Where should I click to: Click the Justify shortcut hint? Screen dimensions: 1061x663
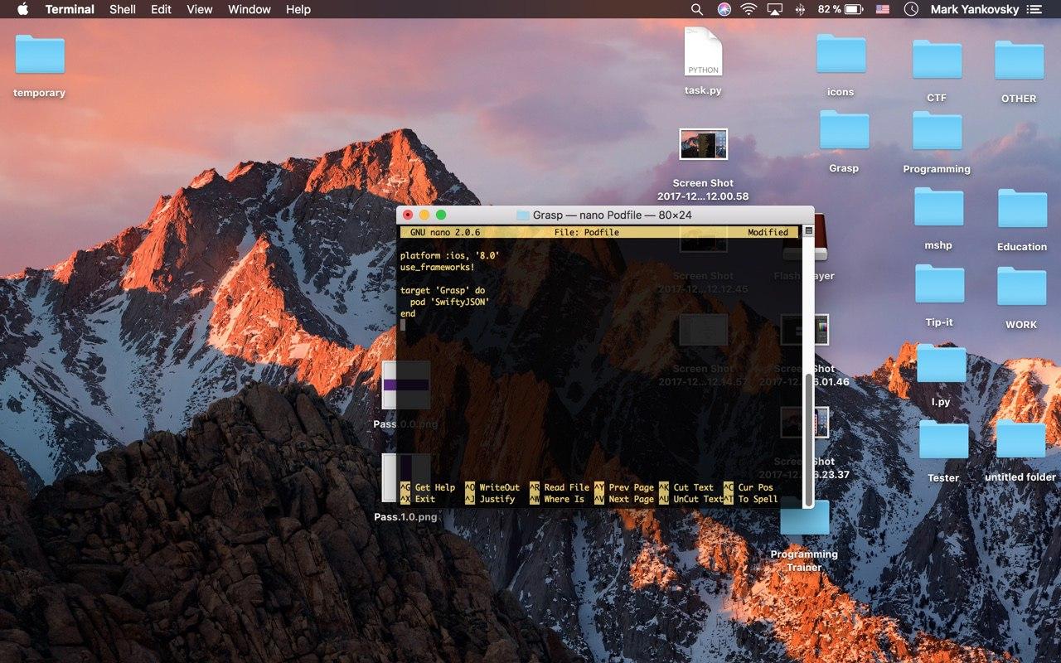[x=490, y=499]
